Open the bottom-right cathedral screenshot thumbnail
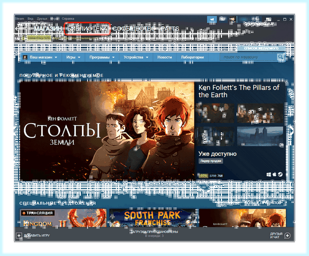Screen dimensions: 309x256 [x=260, y=136]
